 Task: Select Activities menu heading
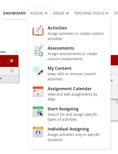point(57,28)
